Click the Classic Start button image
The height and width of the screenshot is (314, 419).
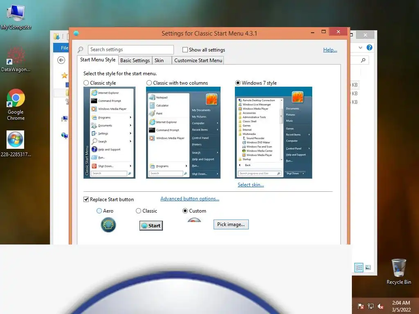coord(151,226)
